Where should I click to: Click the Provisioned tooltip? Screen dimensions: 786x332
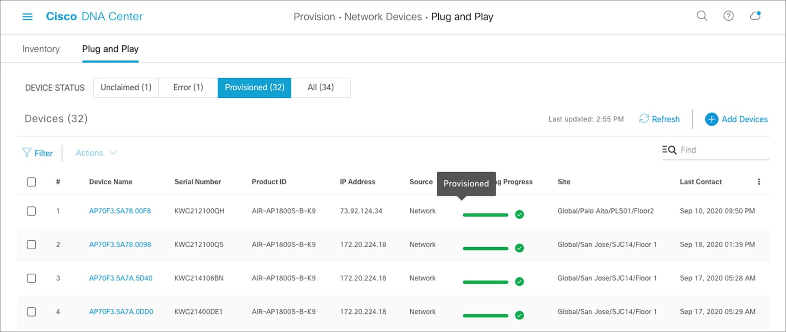466,184
